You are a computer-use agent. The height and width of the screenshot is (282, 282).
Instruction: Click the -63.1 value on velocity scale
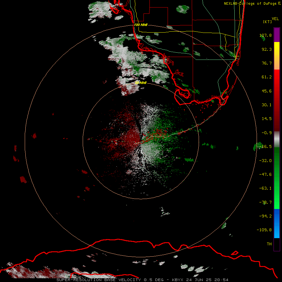(x=265, y=188)
